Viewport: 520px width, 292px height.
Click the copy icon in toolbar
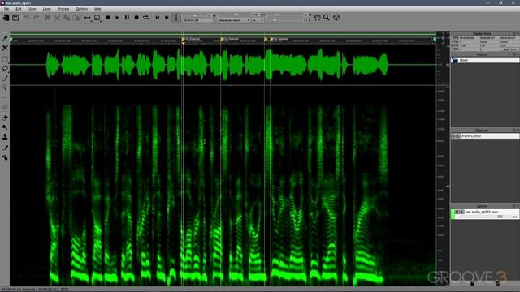coord(67,18)
